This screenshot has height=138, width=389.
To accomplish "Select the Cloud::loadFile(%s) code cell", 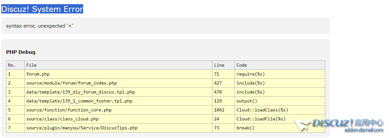I will [280, 119].
